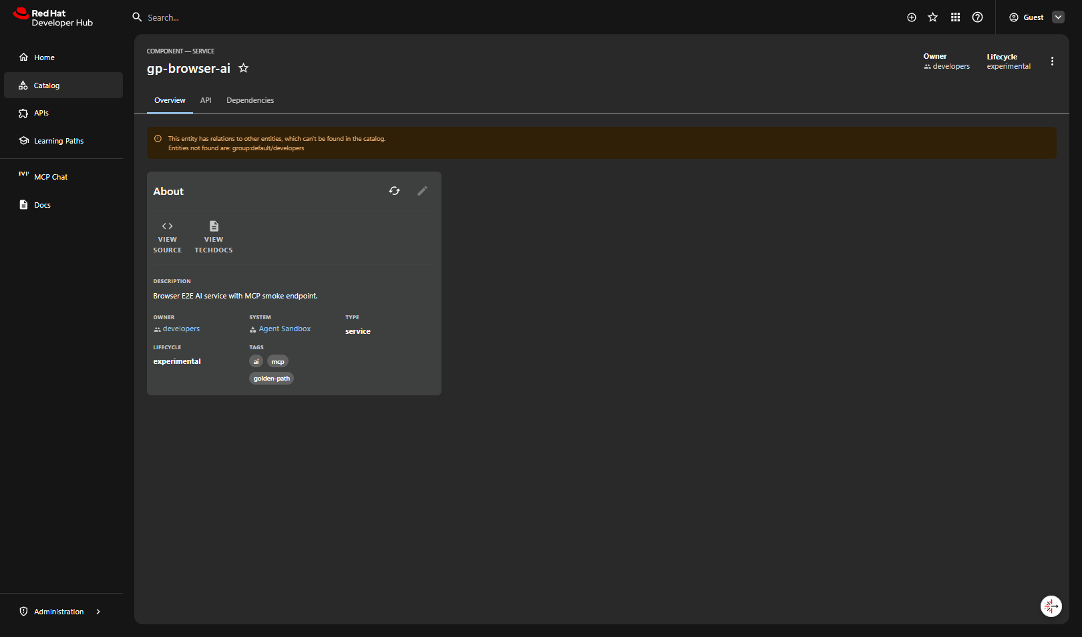Click View Source code icon
This screenshot has height=637, width=1082.
168,226
